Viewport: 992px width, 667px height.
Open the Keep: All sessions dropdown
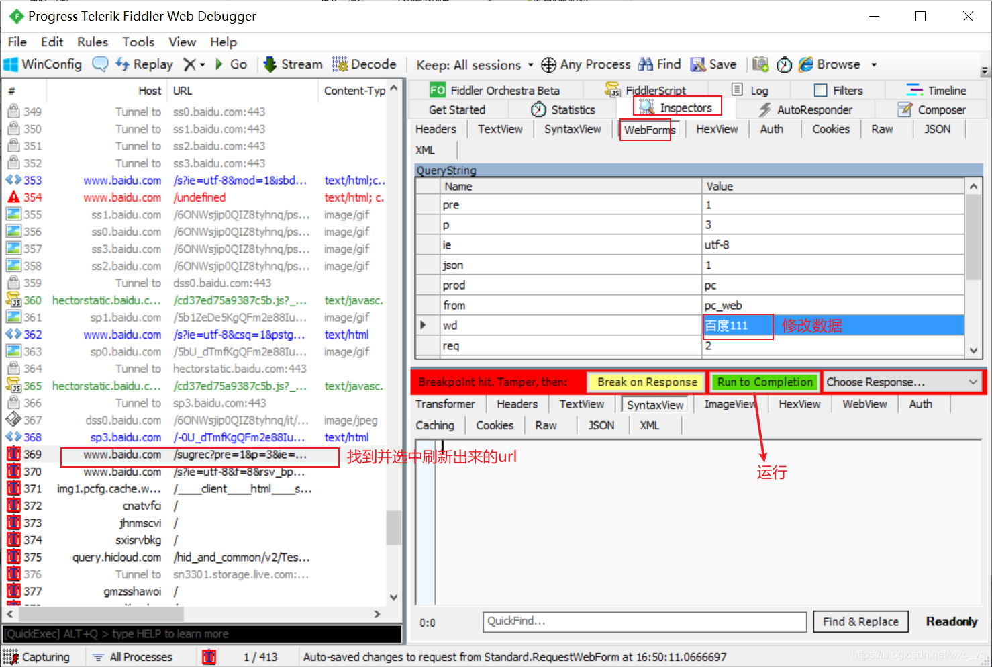click(x=475, y=65)
